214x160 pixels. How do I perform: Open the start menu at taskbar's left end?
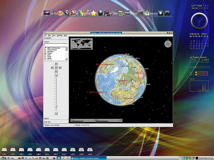pos(3,158)
